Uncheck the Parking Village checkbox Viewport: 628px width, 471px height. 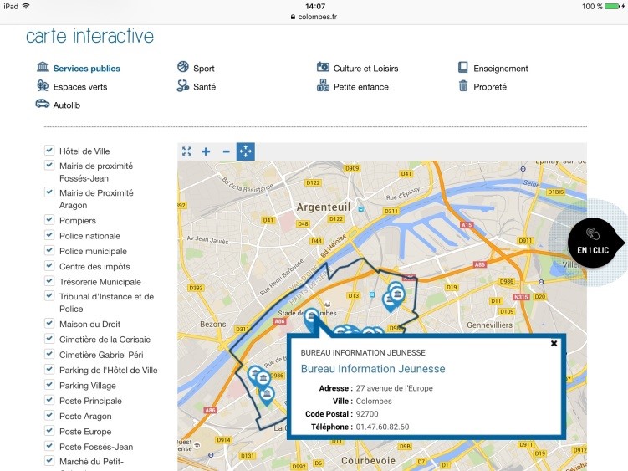[49, 385]
